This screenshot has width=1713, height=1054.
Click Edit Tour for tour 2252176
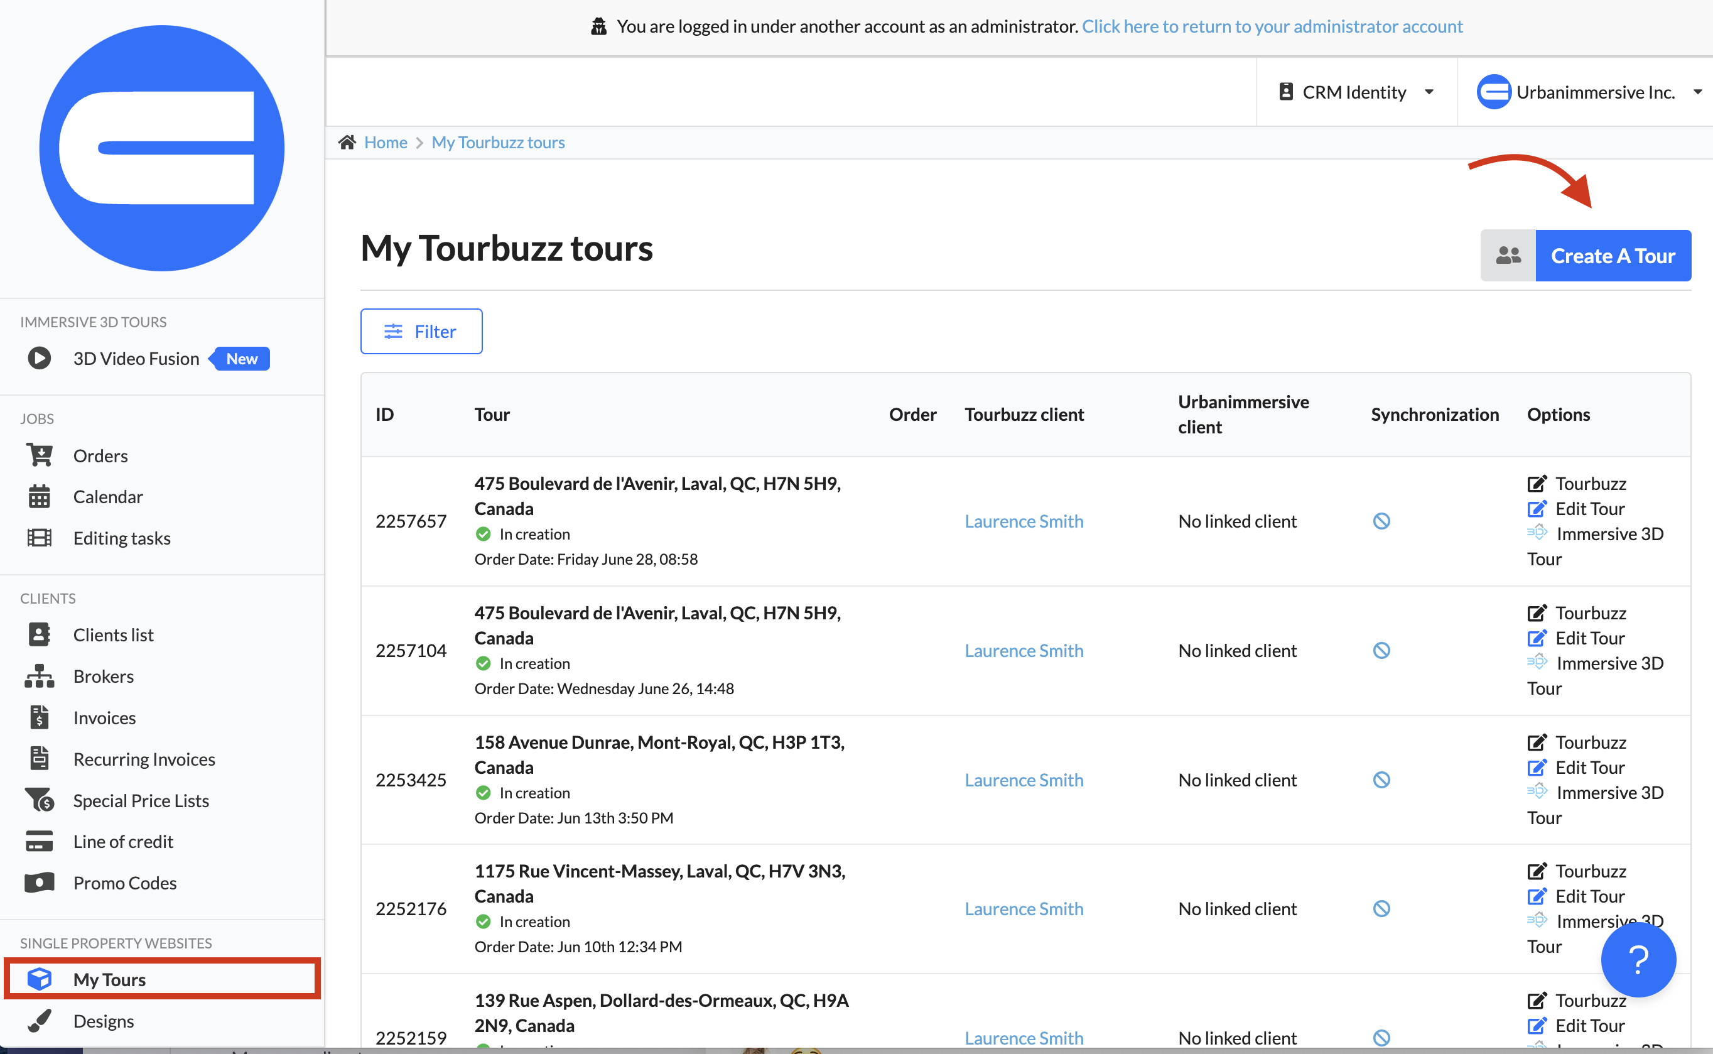(x=1590, y=896)
